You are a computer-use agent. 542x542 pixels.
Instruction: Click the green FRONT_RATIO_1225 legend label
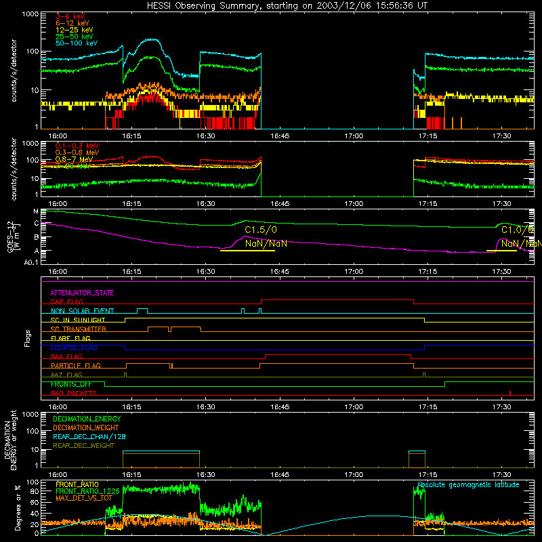87,491
